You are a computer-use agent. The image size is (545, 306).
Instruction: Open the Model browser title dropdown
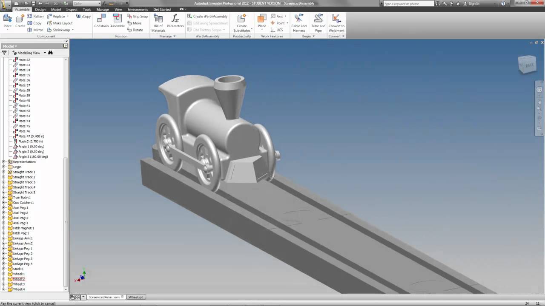click(x=10, y=46)
